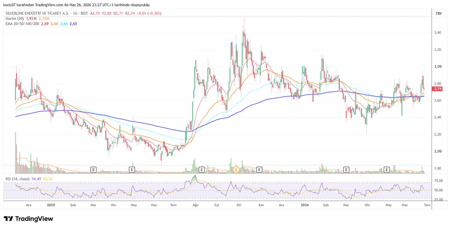
Task: Click the 2,20 price axis label
Action: point(438,134)
